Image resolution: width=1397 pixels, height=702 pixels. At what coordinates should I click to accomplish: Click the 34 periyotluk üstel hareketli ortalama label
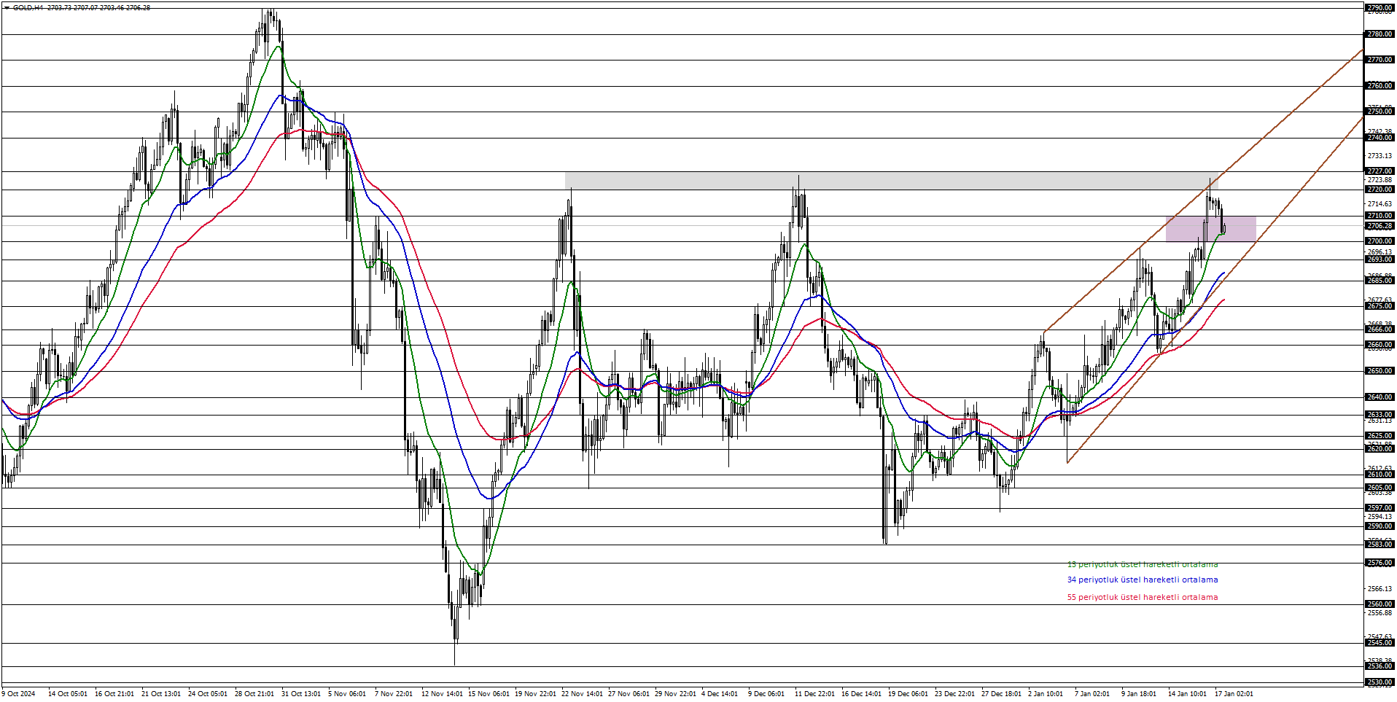[x=1143, y=580]
